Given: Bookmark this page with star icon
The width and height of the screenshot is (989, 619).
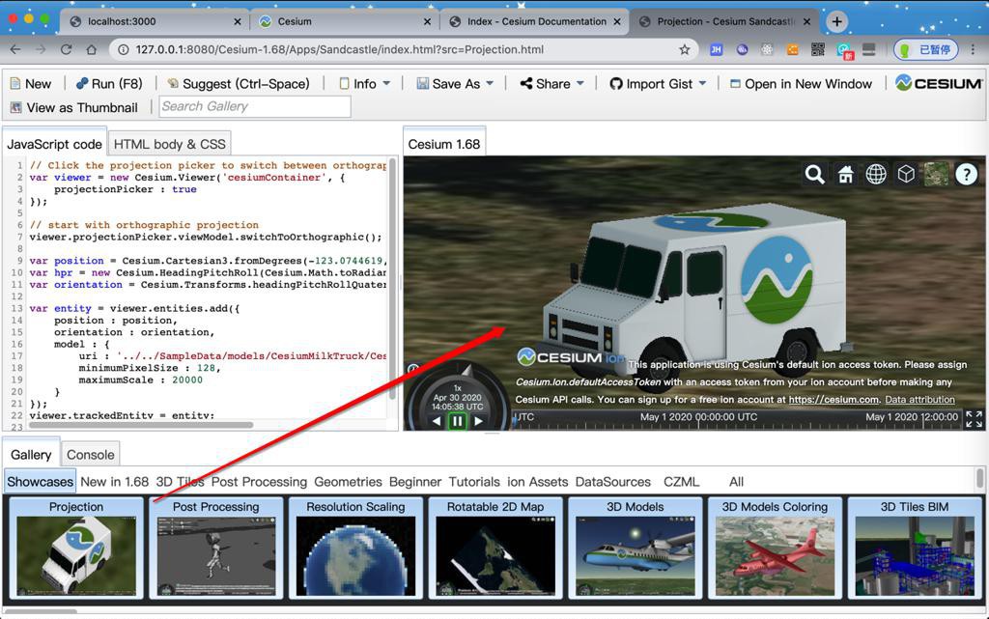Looking at the screenshot, I should click(685, 50).
